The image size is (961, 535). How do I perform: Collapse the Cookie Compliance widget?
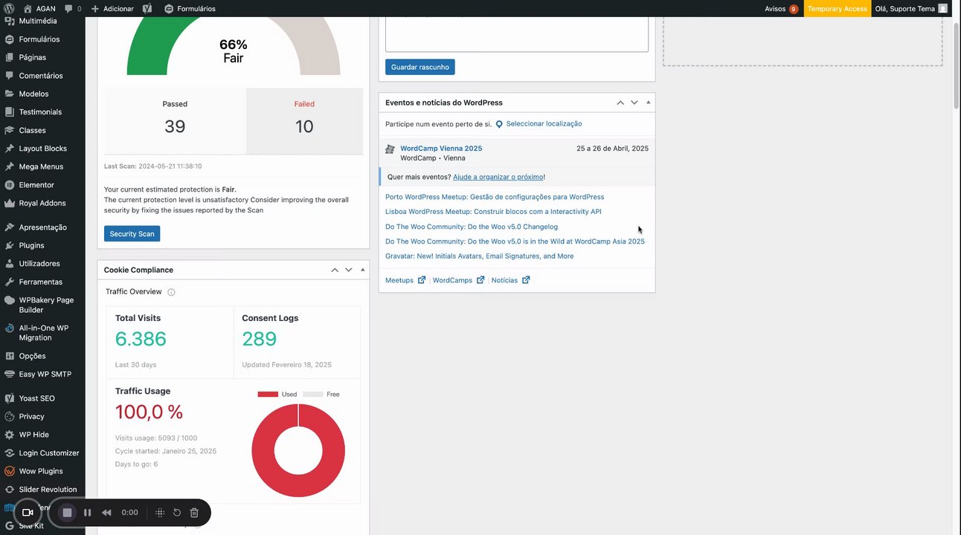[362, 270]
